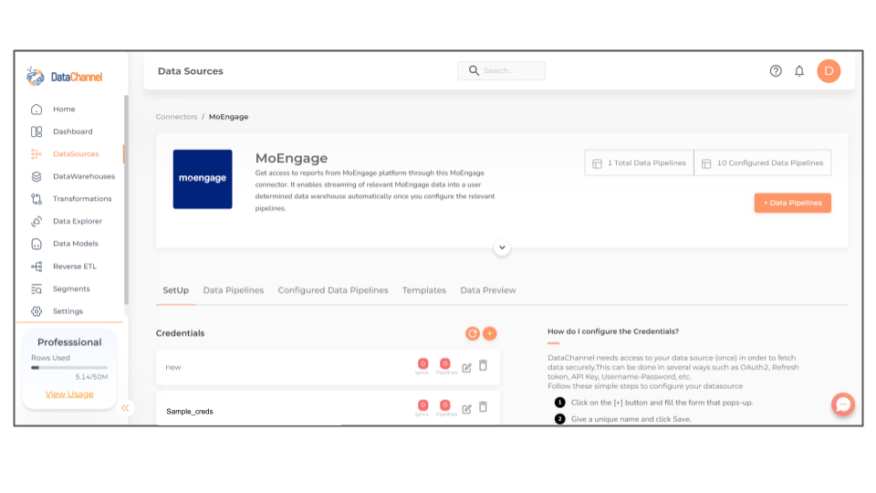Click the Data Sources page title
The width and height of the screenshot is (876, 493).
point(191,71)
